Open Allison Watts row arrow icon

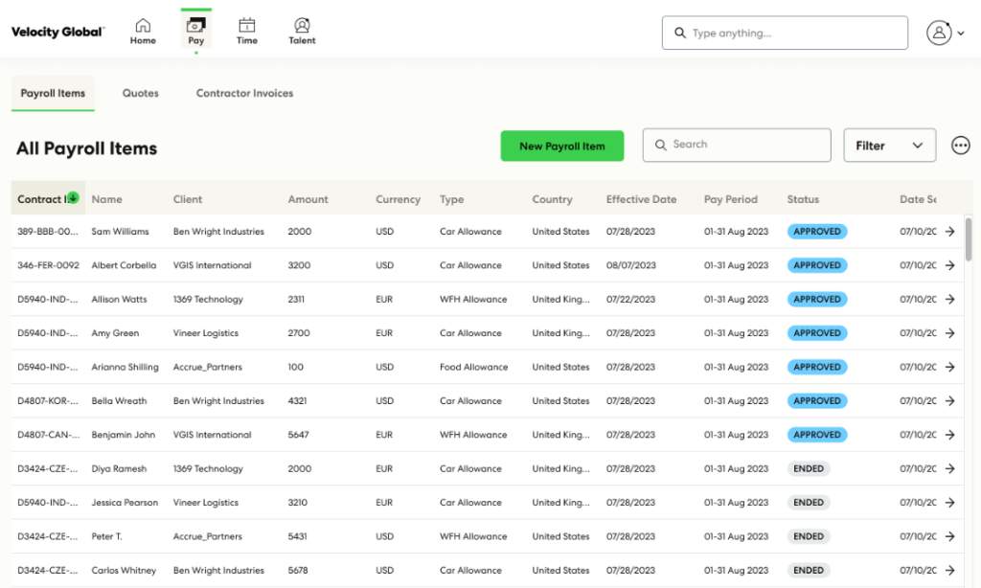[x=949, y=299]
